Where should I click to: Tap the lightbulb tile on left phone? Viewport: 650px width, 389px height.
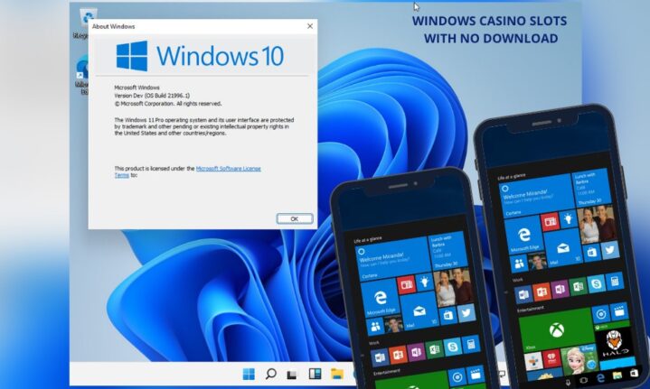[425, 282]
